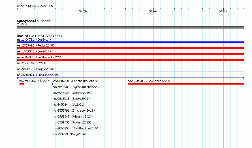Click the thin nsv2586 variant line
Image resolution: width=252 pixels, height=148 pixels.
(x=130, y=66)
